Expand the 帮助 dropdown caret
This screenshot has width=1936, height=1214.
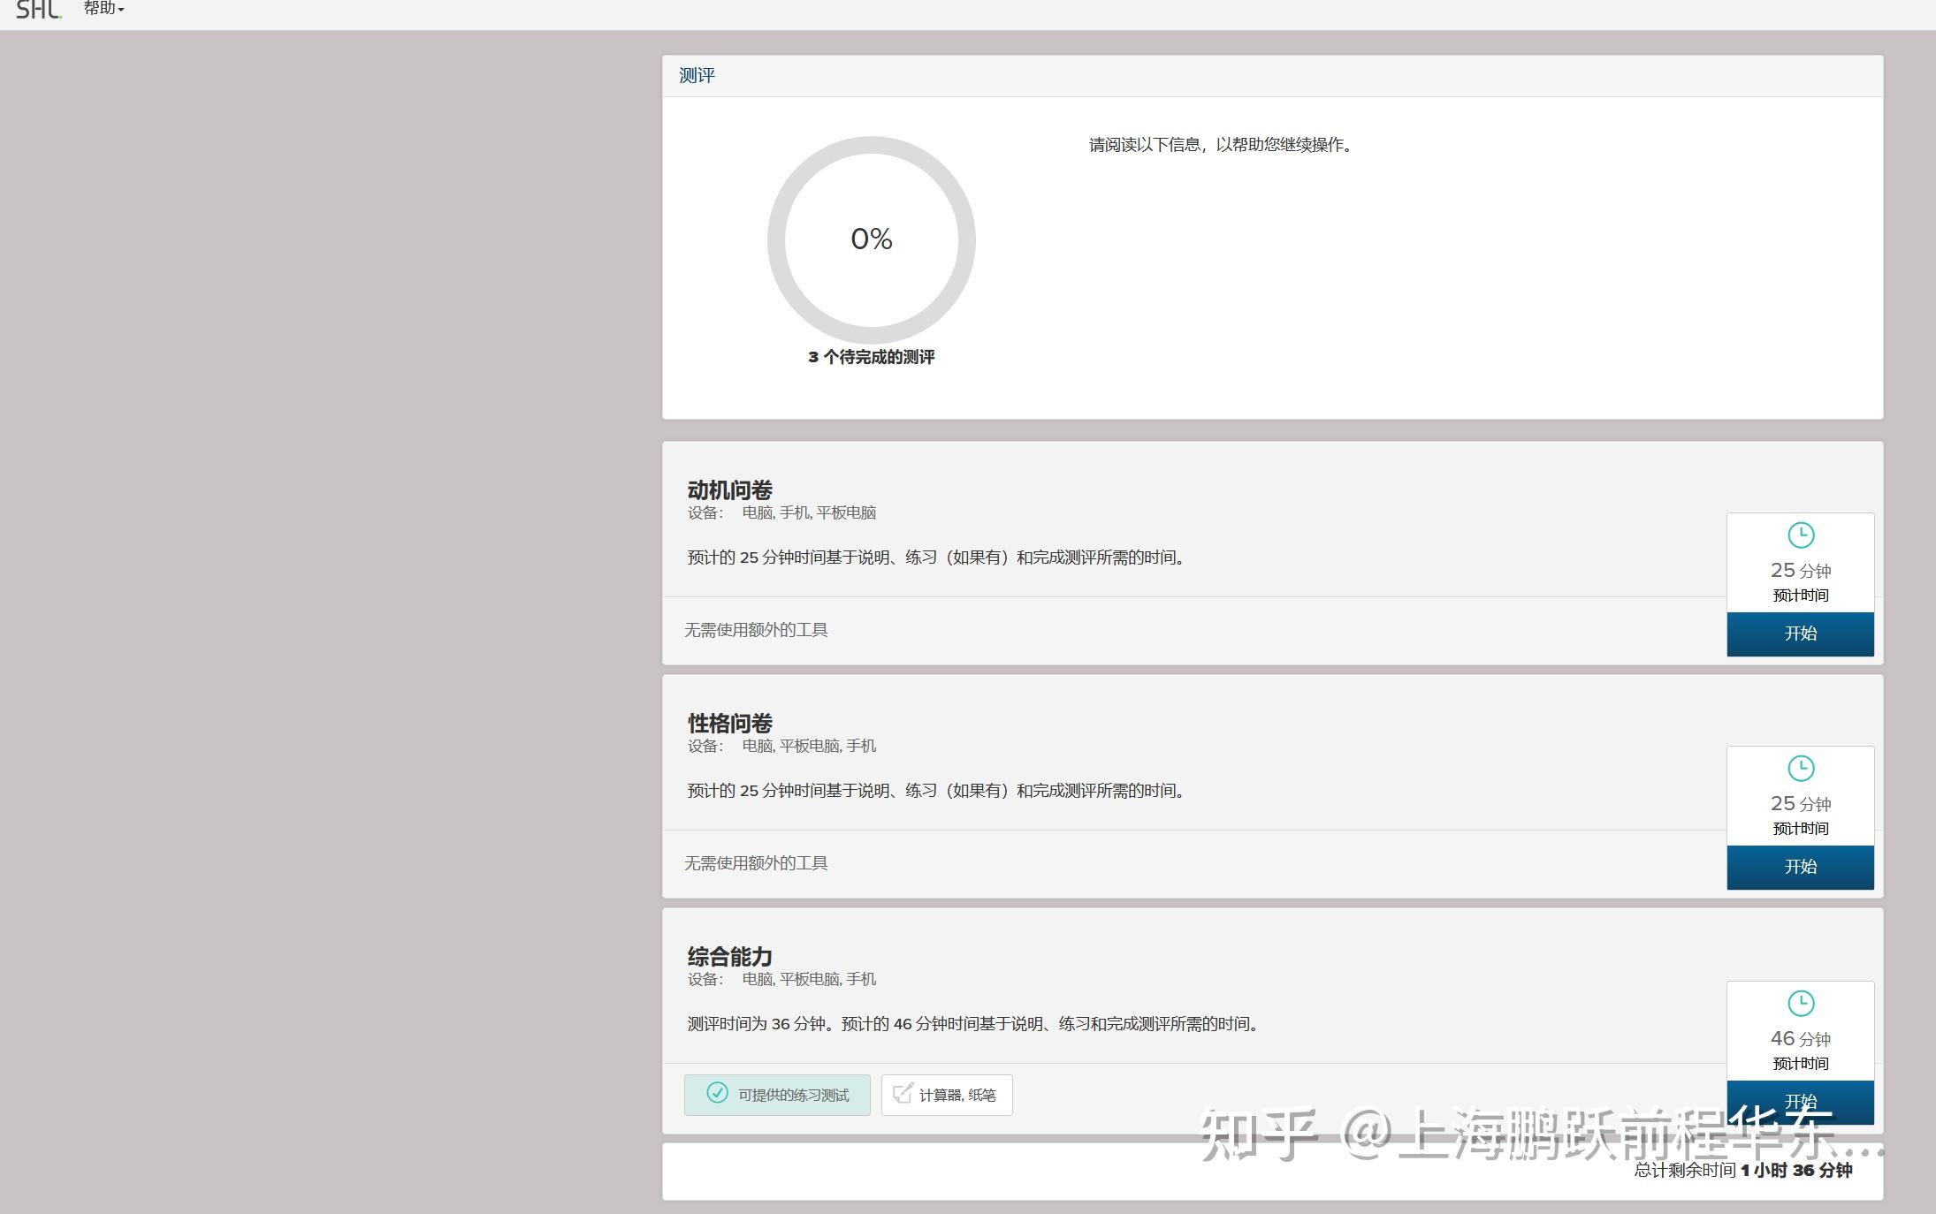(x=122, y=11)
